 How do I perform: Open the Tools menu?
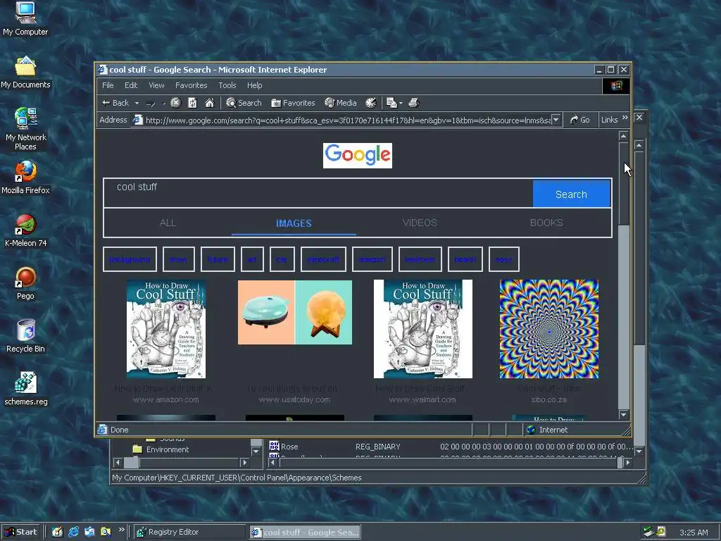227,85
